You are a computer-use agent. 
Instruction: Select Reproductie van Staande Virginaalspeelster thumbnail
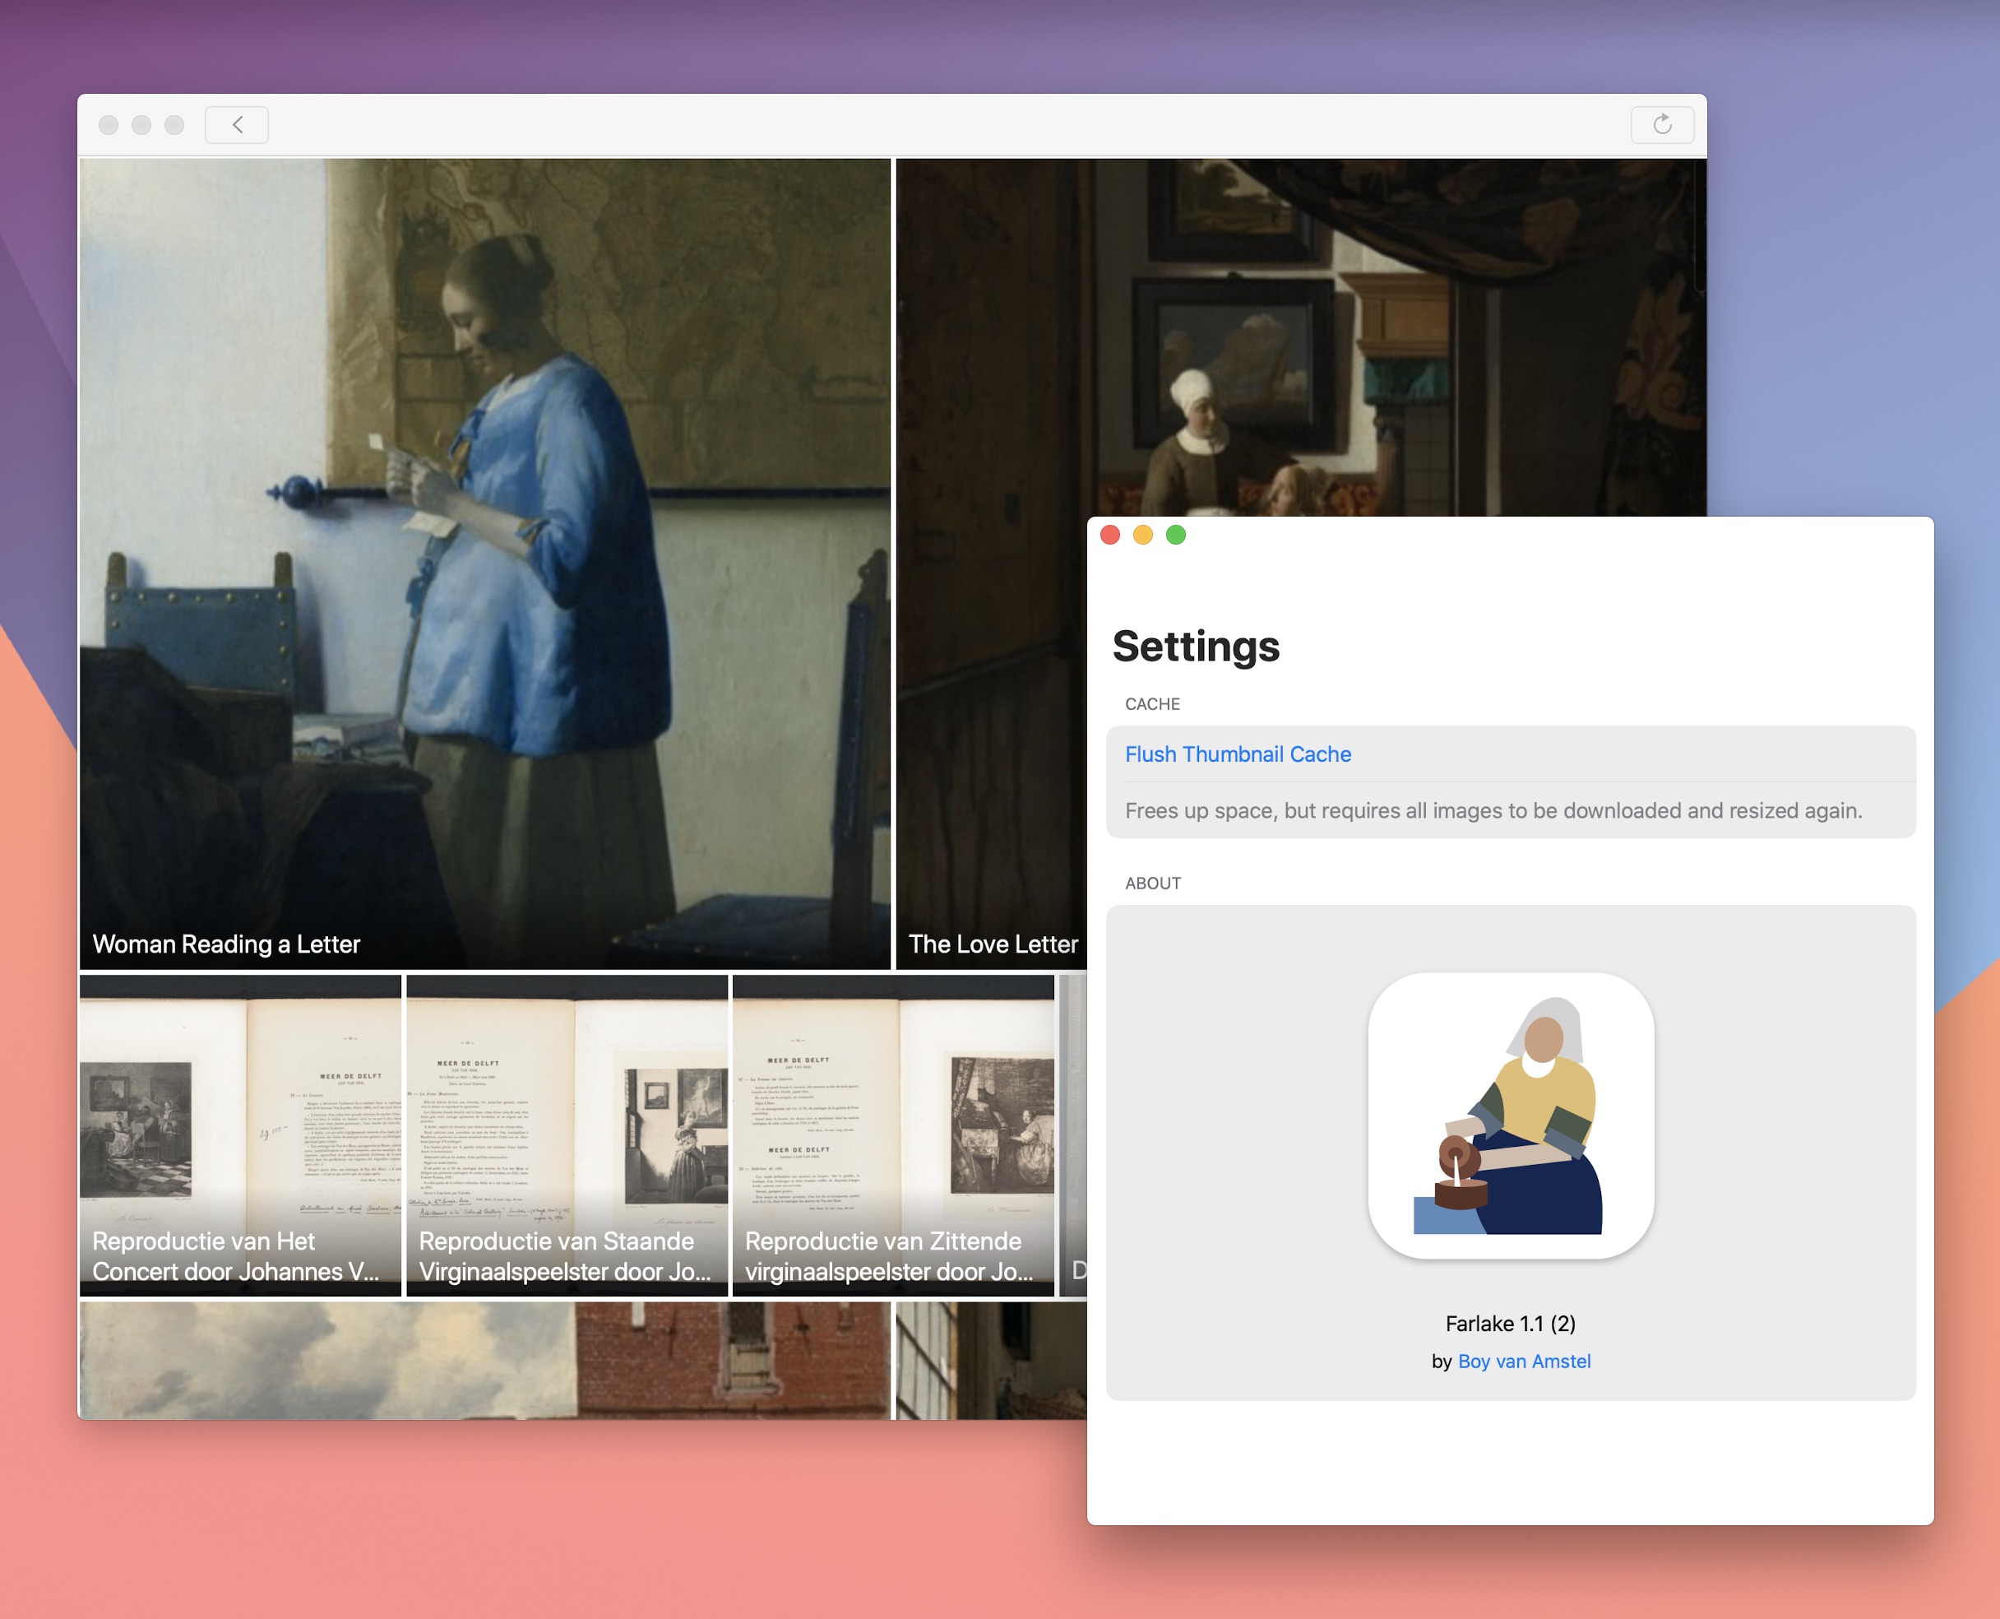click(x=567, y=1135)
